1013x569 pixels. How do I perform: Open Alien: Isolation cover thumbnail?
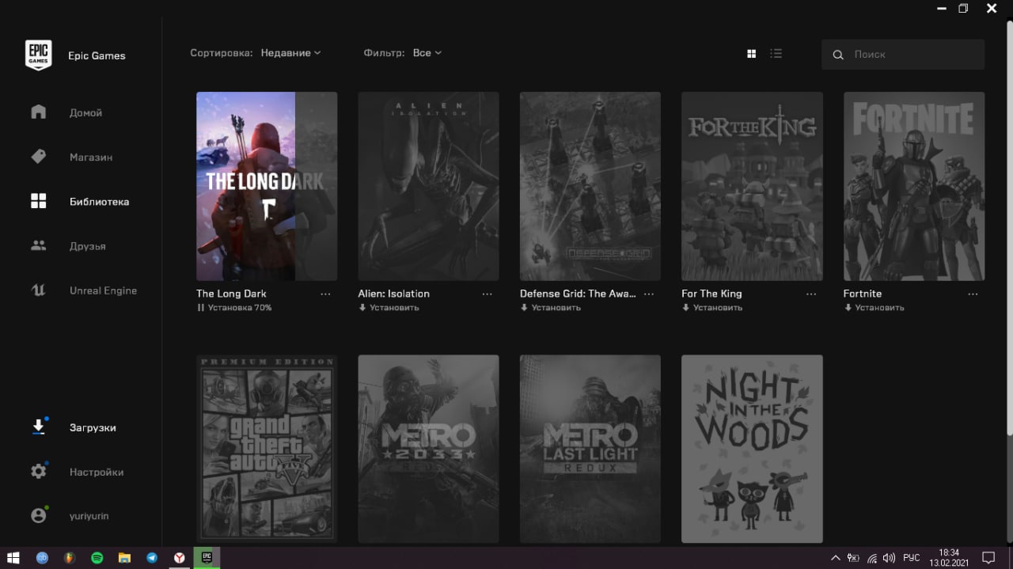[x=428, y=186]
